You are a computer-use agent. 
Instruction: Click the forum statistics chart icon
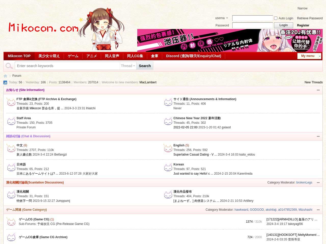tap(5, 82)
